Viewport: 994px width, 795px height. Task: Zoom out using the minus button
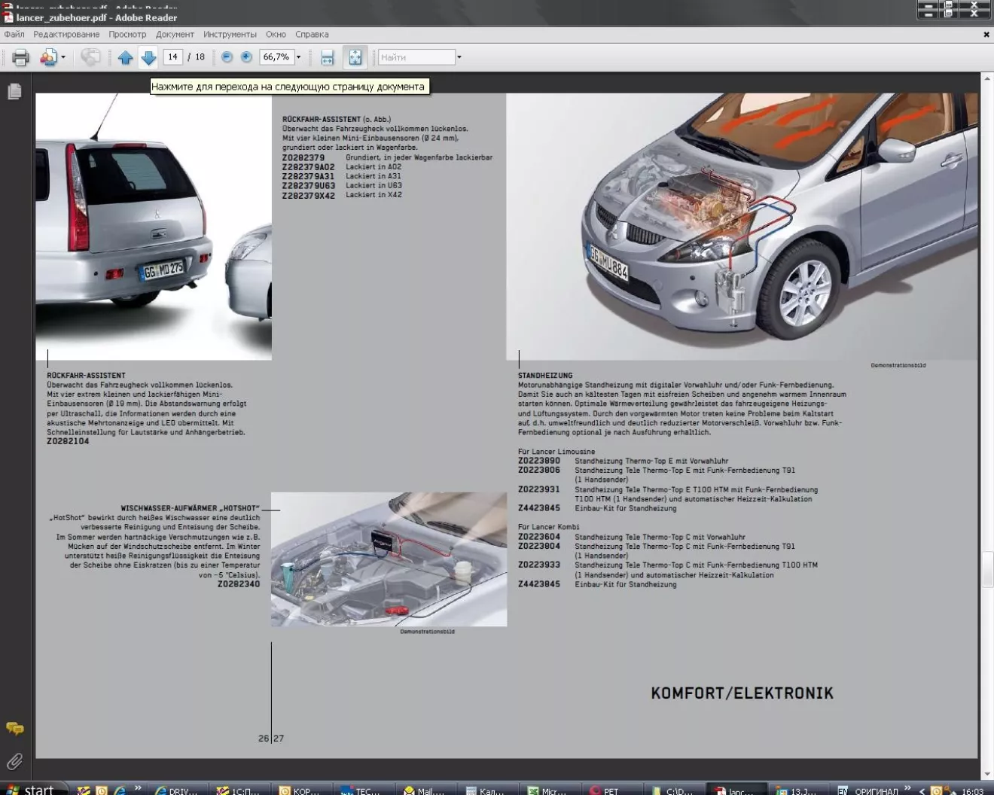click(x=227, y=57)
